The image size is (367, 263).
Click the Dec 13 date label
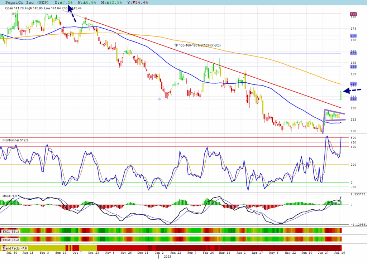coord(143,253)
